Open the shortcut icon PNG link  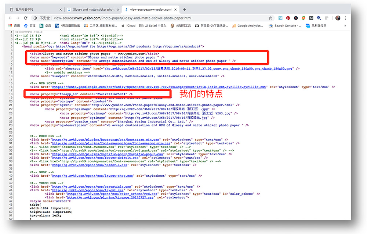click(x=199, y=69)
